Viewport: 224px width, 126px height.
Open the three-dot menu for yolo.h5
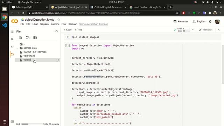click(58, 60)
